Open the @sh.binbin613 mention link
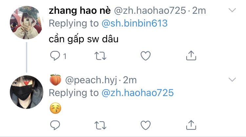 point(134,23)
